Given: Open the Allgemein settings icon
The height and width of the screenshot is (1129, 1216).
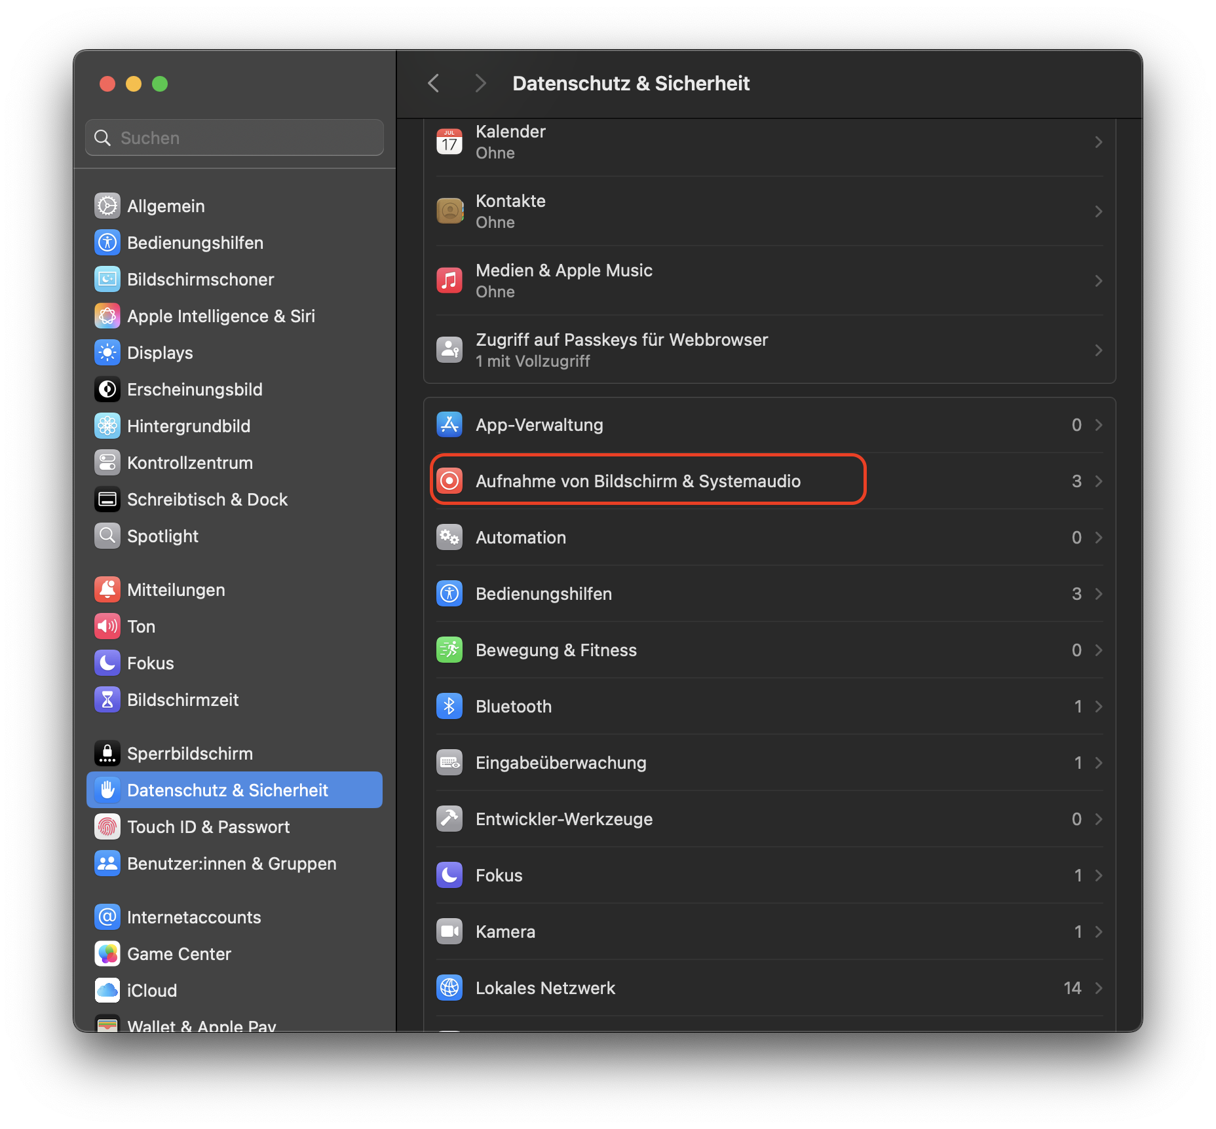Looking at the screenshot, I should click(x=107, y=206).
